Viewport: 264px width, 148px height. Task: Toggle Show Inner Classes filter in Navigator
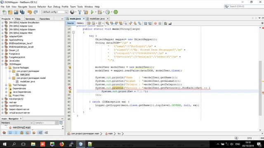[28, 133]
